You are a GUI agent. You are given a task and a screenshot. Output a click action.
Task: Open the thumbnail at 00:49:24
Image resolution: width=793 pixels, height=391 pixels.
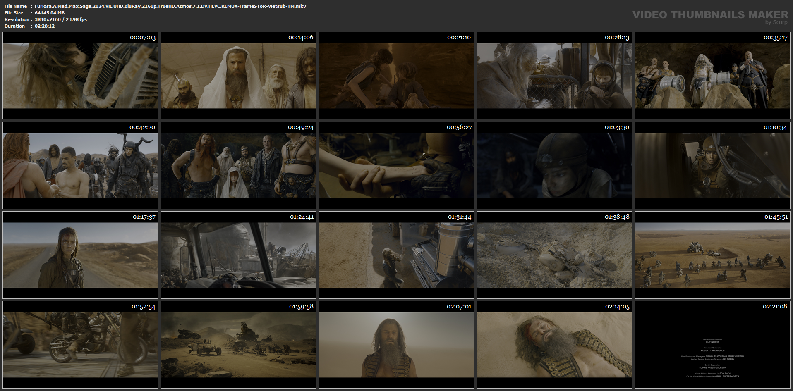click(238, 165)
